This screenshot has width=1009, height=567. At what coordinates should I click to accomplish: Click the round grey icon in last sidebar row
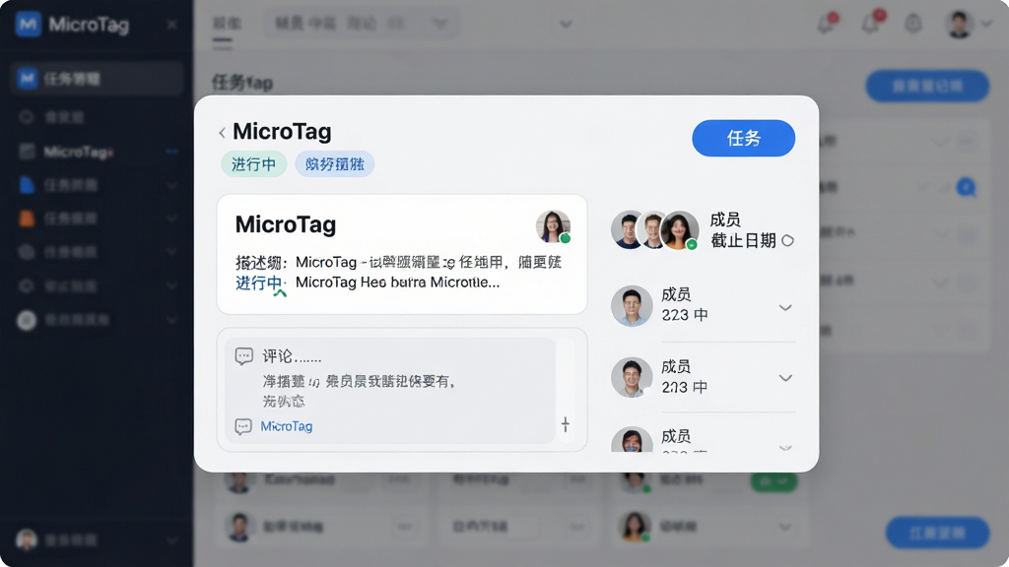pyautogui.click(x=27, y=320)
